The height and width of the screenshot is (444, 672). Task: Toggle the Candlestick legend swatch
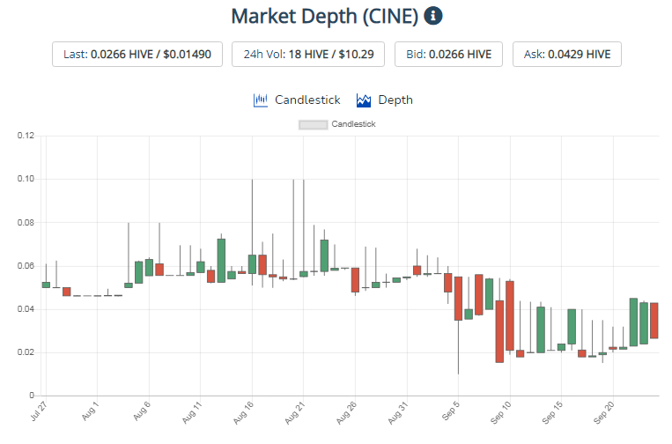coord(314,125)
